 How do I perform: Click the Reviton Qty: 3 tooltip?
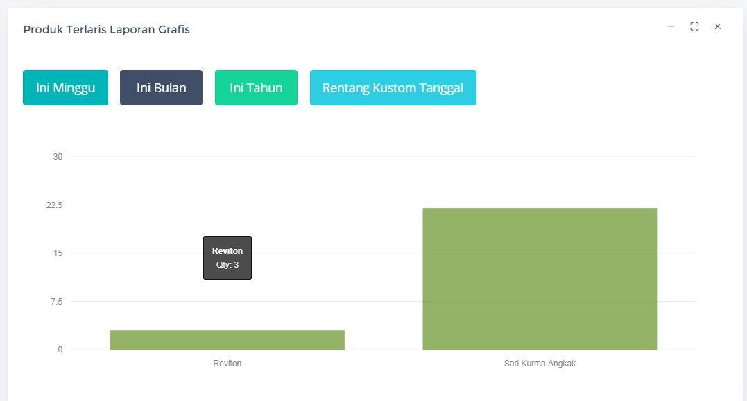(227, 257)
